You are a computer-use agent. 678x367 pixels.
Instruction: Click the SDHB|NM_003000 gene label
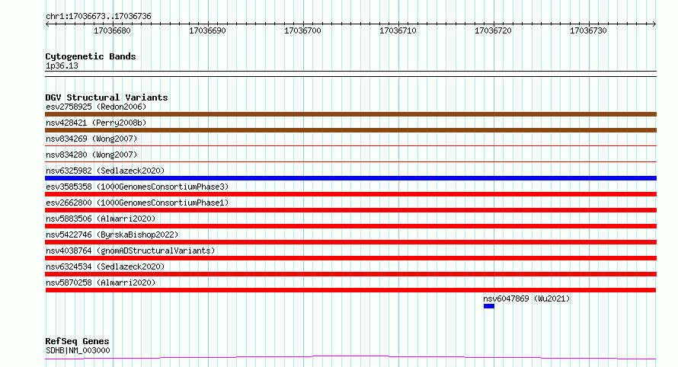[x=78, y=350]
